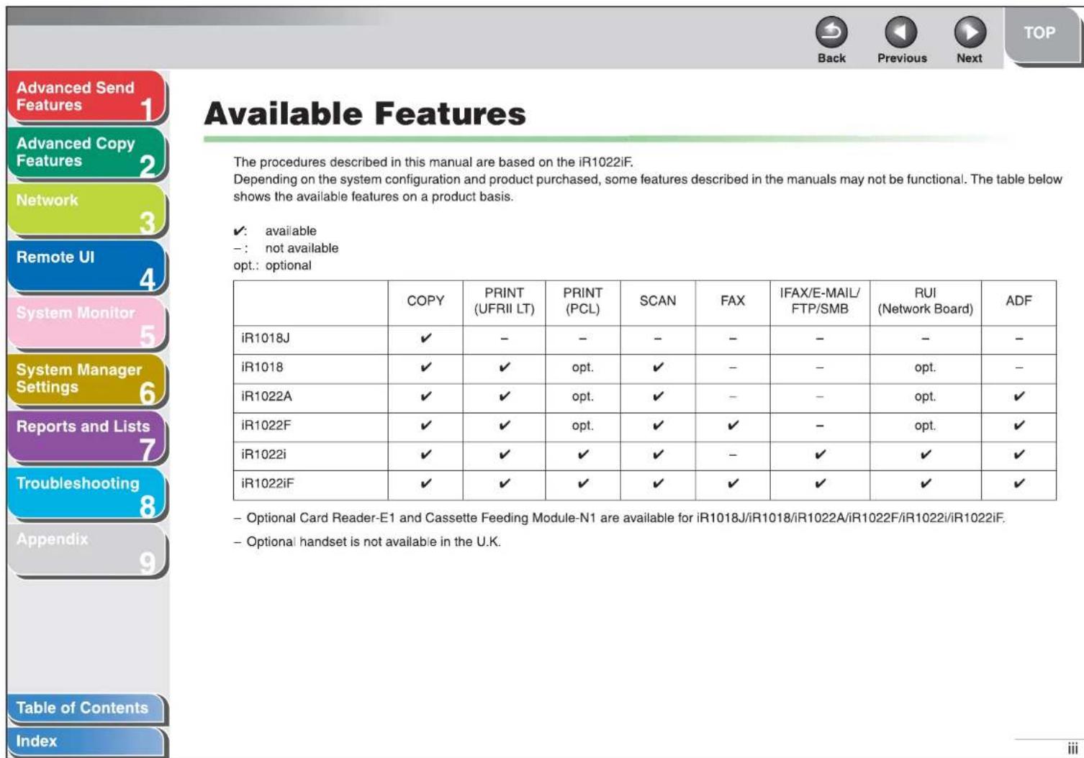View the Troubleshooting chapter

point(86,493)
